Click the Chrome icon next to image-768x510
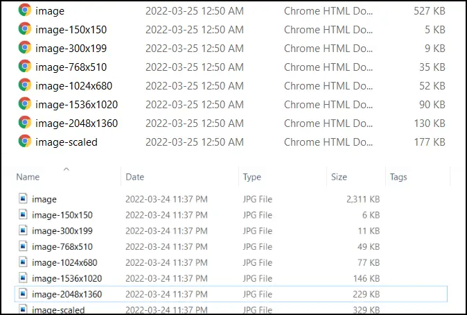Image resolution: width=467 pixels, height=315 pixels. pos(25,67)
